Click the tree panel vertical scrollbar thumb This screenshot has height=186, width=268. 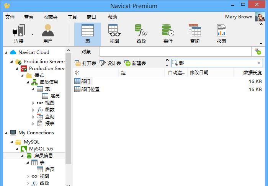(69, 109)
